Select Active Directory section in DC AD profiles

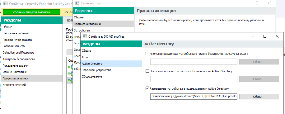(111, 64)
